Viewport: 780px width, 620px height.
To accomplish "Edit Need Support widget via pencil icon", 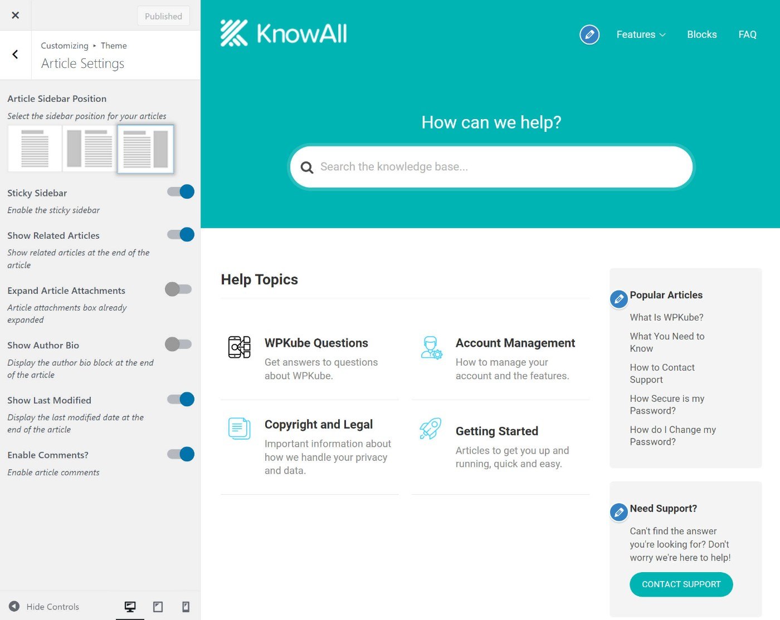I will coord(618,512).
